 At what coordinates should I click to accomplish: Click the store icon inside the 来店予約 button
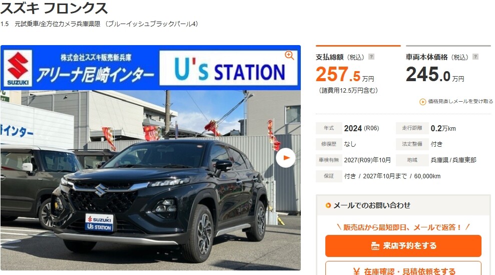coord(375,246)
